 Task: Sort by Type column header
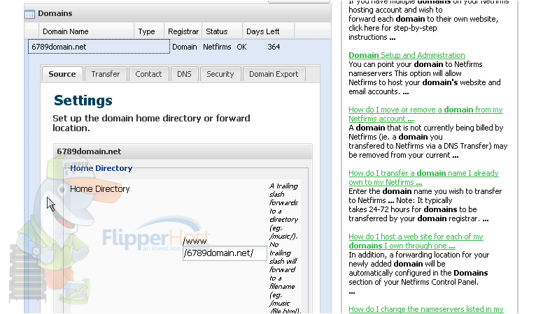149,31
